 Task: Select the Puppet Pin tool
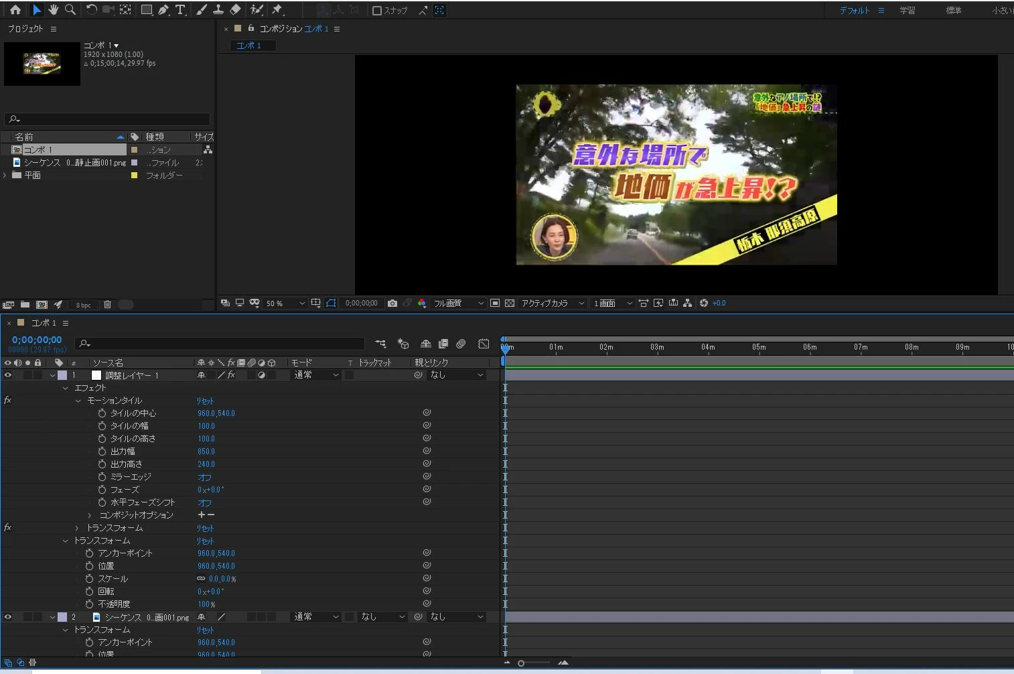point(277,10)
